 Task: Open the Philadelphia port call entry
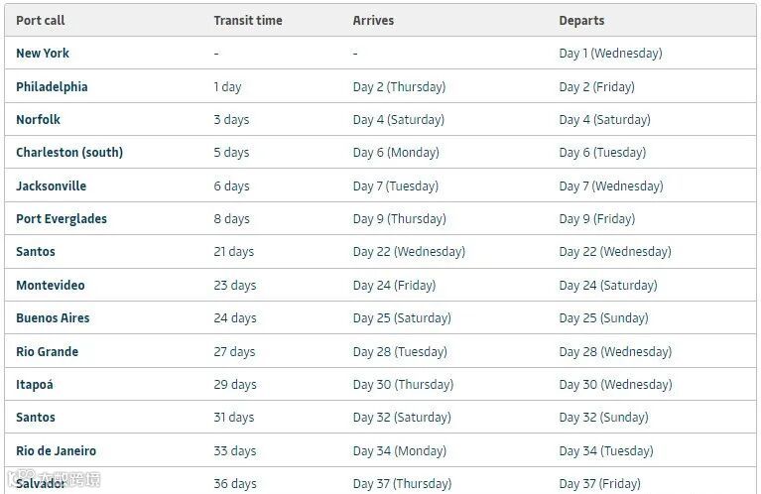pos(52,86)
